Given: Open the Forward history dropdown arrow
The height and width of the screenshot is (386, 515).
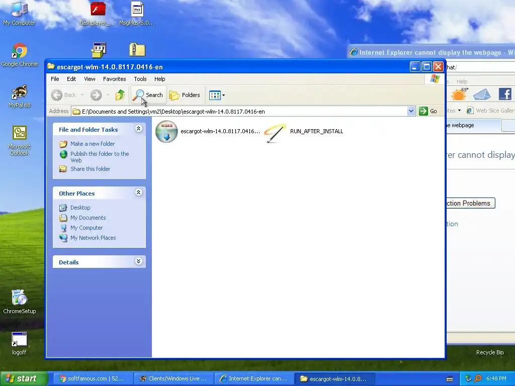Looking at the screenshot, I should (108, 95).
